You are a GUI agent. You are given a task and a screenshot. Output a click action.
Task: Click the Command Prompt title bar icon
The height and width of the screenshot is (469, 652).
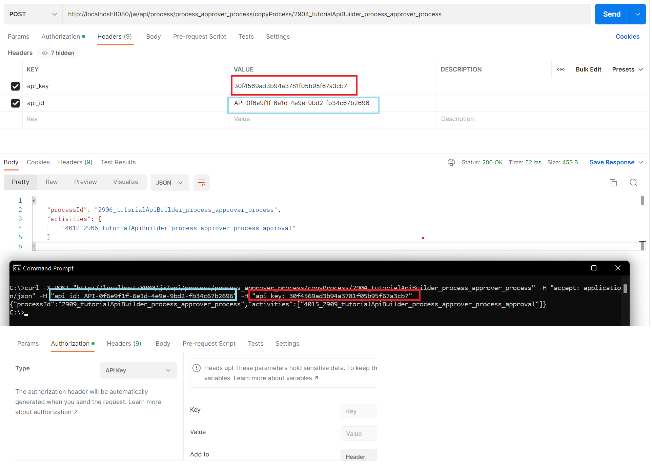(x=17, y=268)
